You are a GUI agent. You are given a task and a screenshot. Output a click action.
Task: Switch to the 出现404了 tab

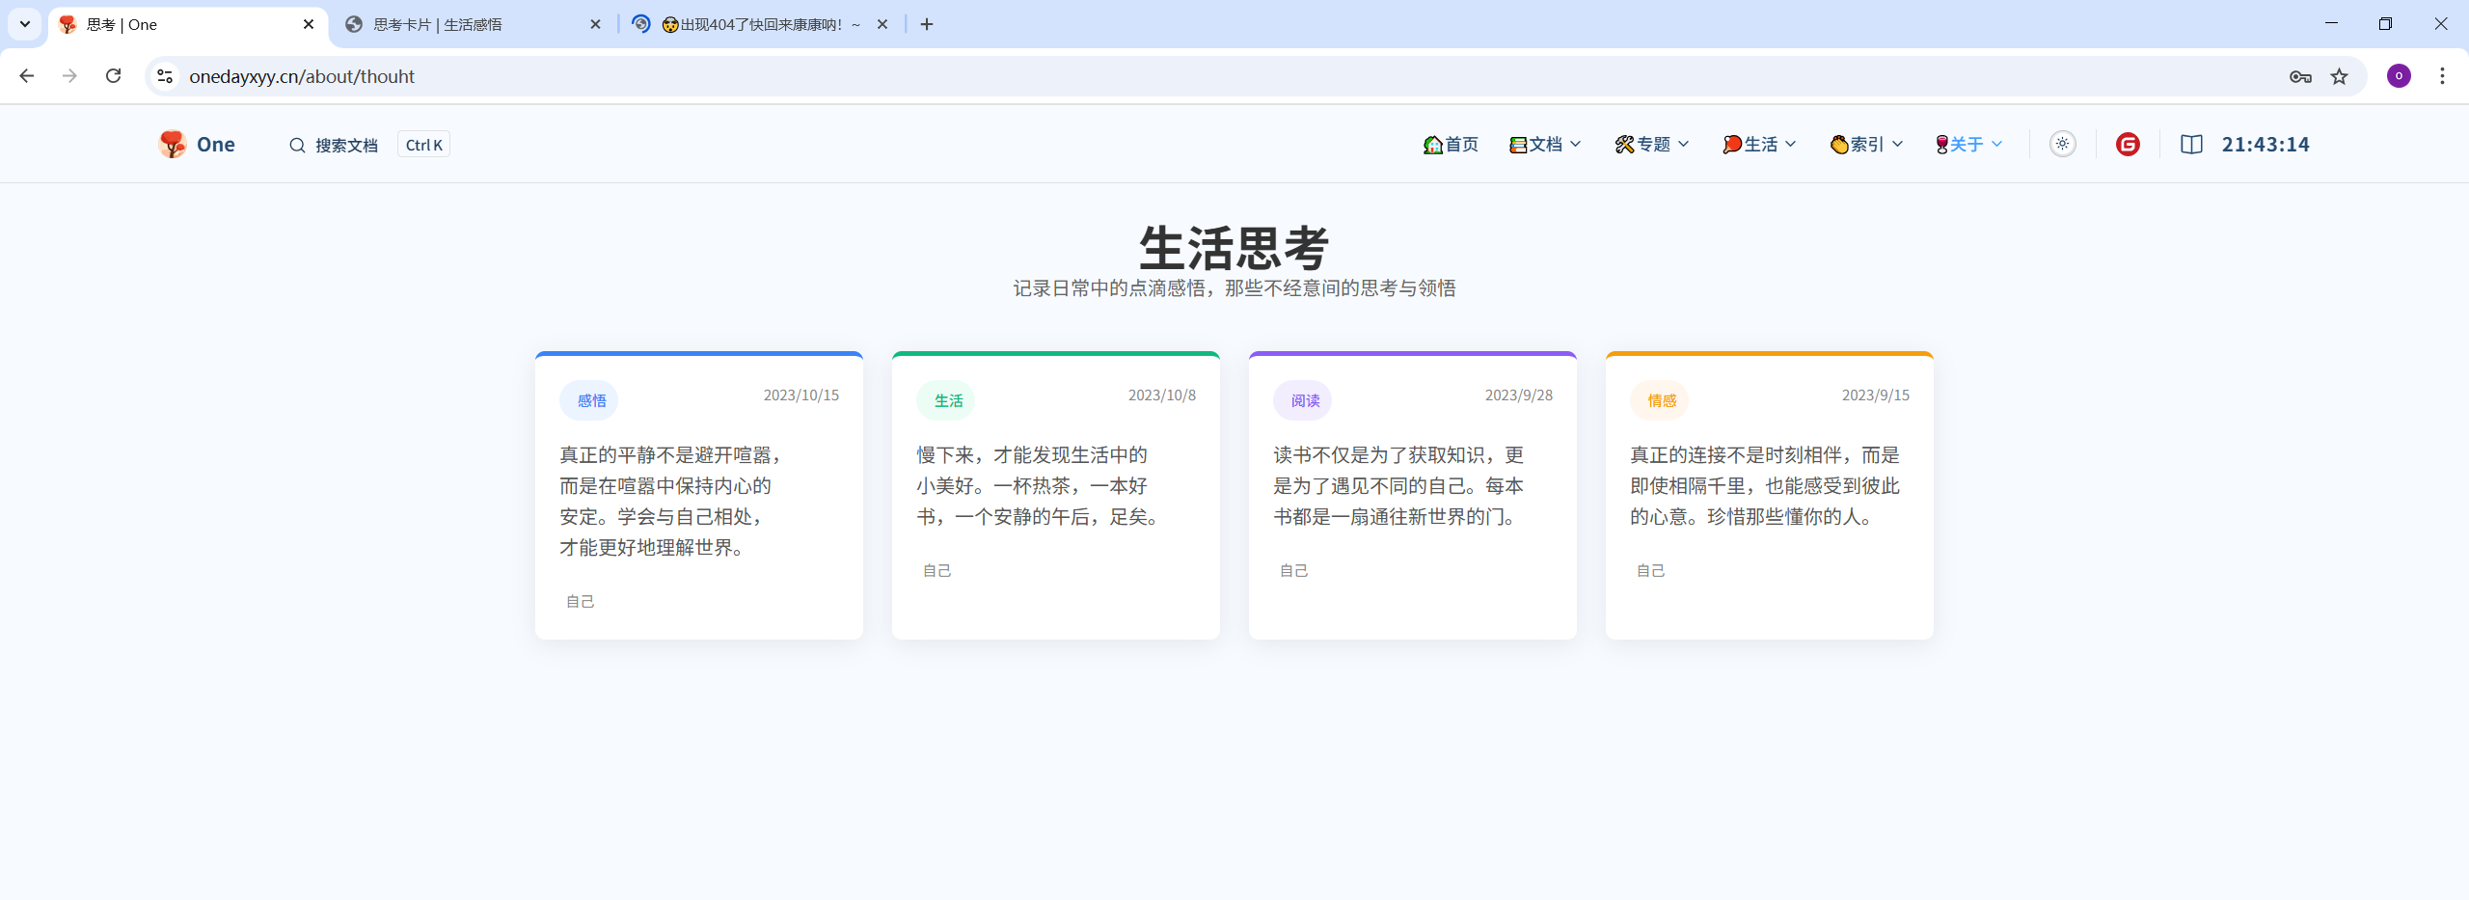click(762, 24)
